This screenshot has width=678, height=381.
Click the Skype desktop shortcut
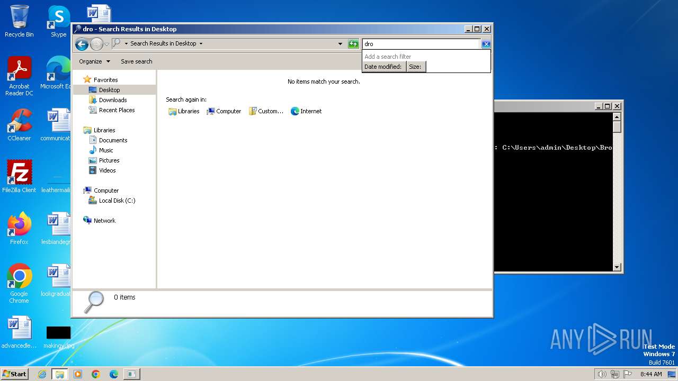click(x=58, y=21)
